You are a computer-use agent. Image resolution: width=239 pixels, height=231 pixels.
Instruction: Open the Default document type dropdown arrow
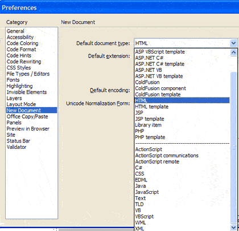coord(233,43)
